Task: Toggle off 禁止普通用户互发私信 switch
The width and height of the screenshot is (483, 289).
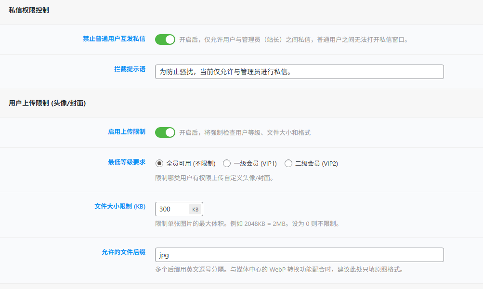Action: [165, 39]
